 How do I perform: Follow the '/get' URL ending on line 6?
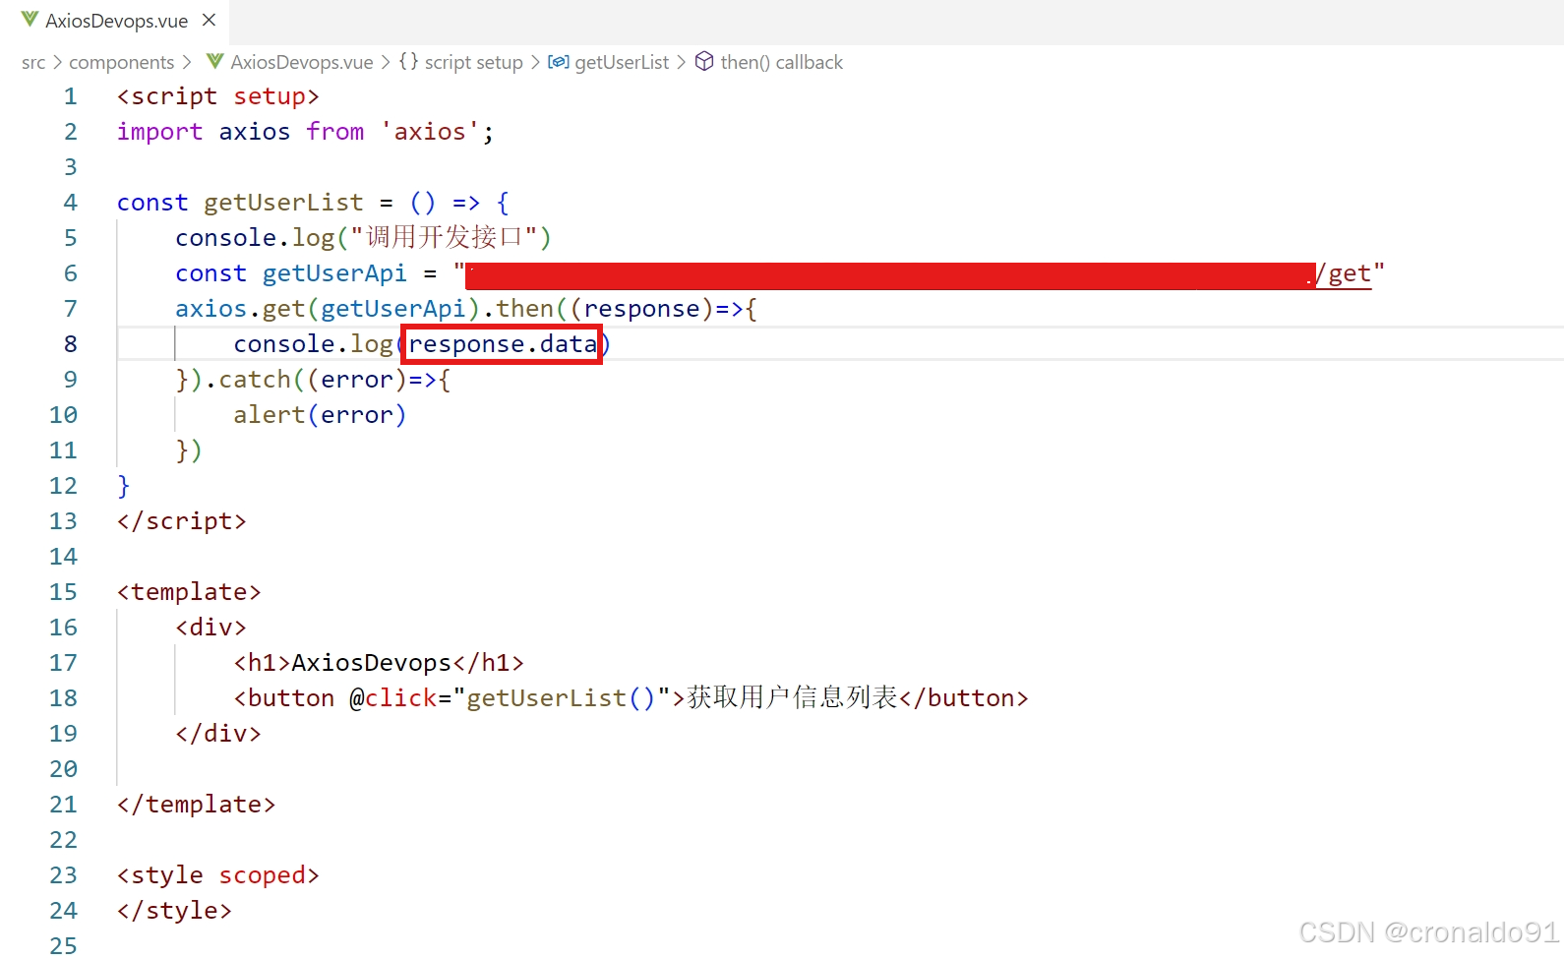tap(1343, 273)
